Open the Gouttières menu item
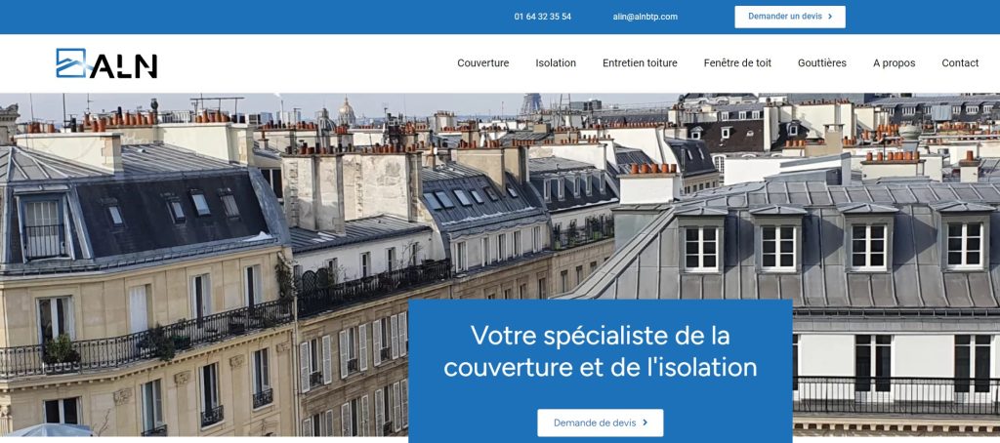 pos(822,63)
